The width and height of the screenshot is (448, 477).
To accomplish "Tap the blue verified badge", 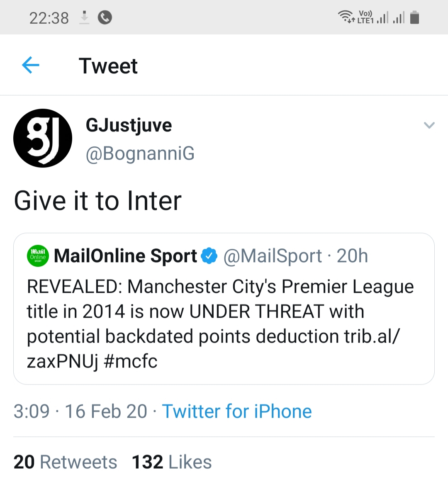I will [x=209, y=256].
